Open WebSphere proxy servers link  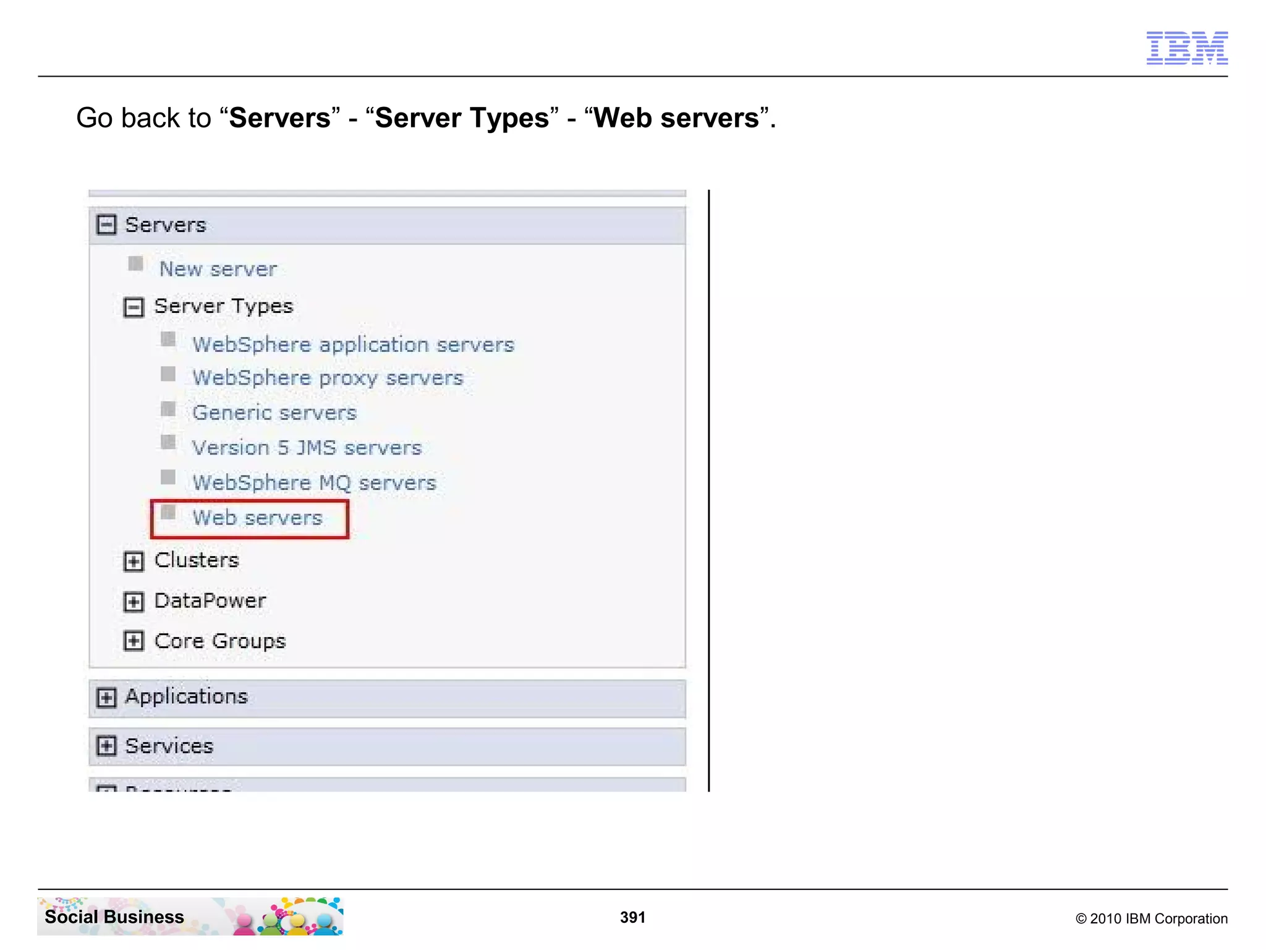(x=328, y=379)
